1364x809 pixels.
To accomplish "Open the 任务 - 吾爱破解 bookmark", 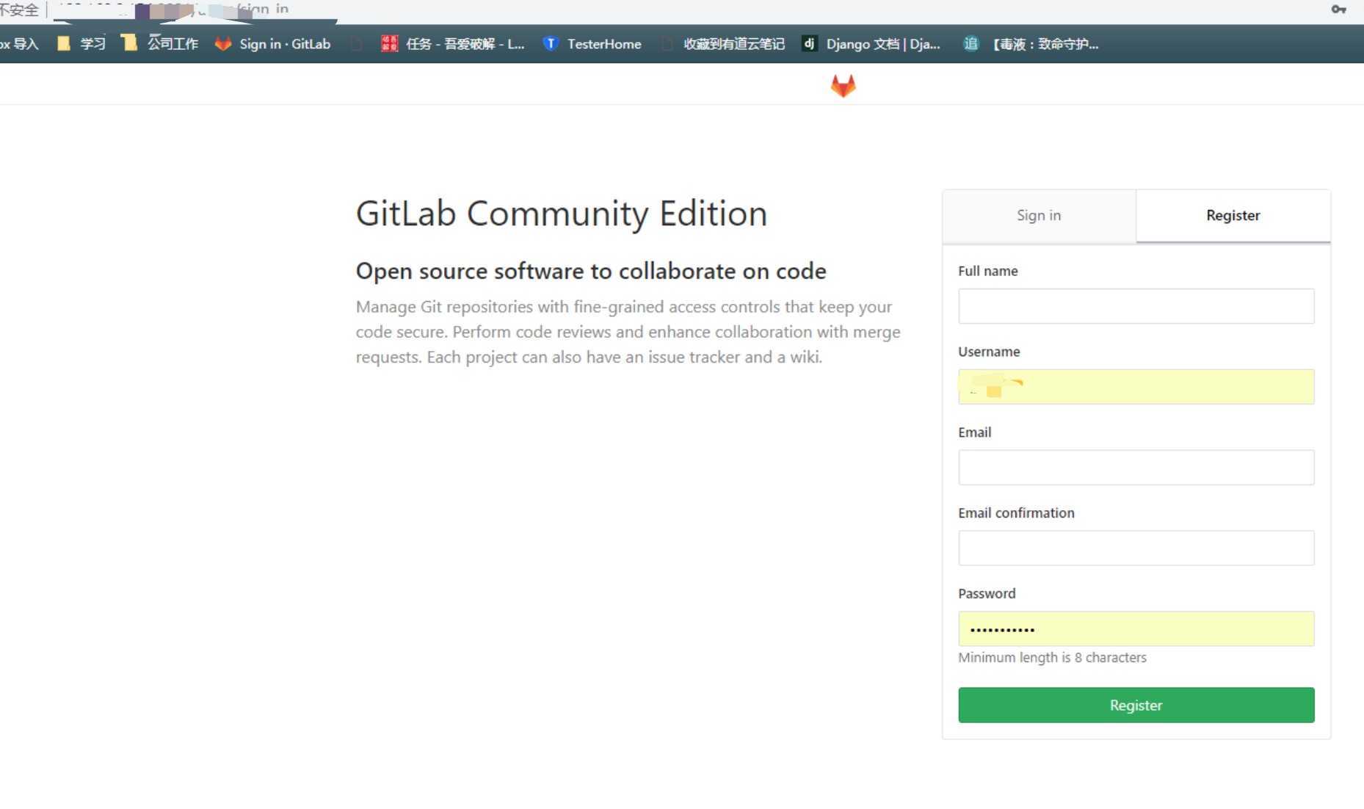I will pos(453,44).
